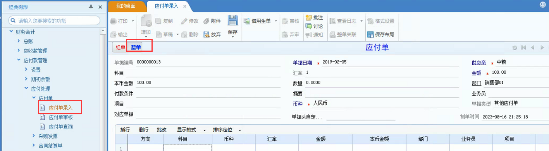Click the 打印 print icon

[113, 21]
